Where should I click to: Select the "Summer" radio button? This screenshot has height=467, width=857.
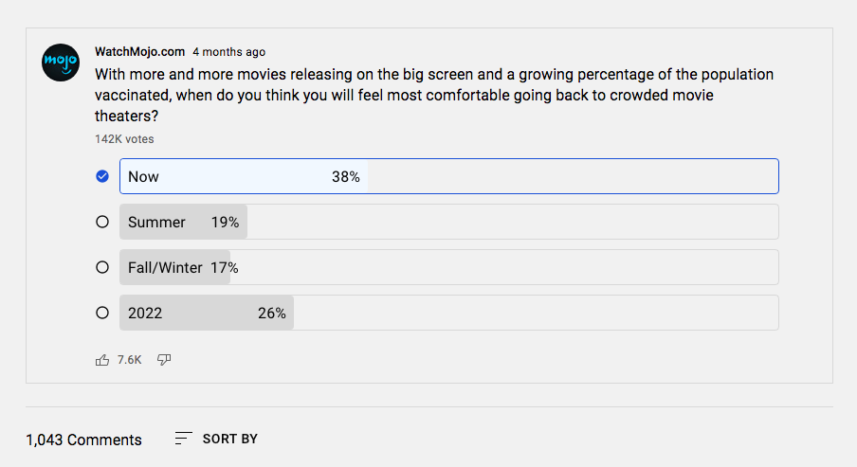coord(102,222)
